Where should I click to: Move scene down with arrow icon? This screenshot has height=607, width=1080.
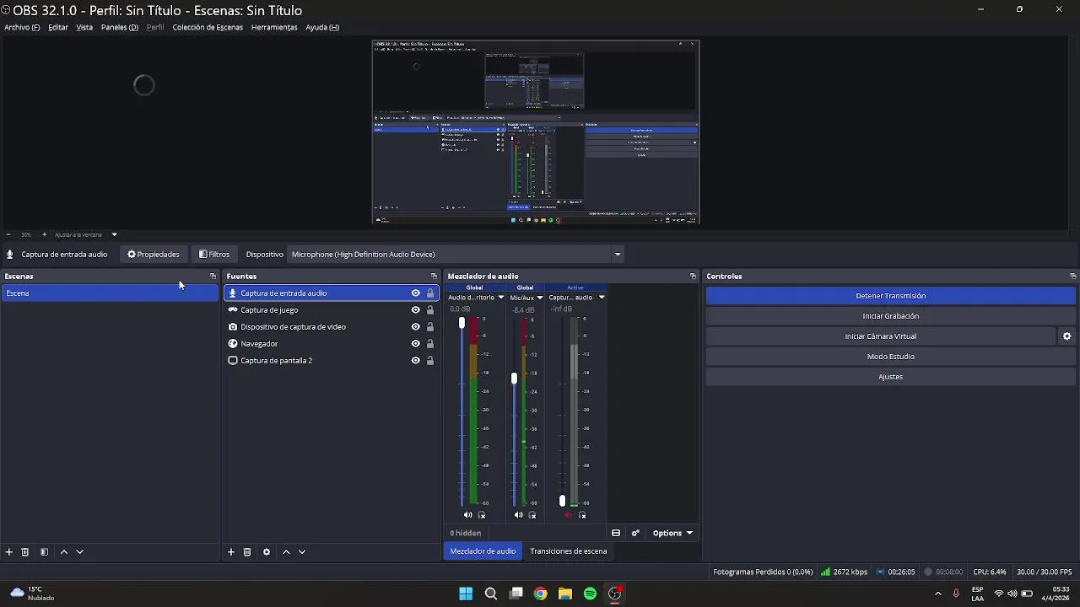point(79,552)
